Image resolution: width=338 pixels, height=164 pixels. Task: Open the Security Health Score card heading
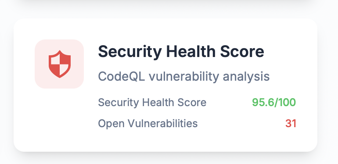(181, 51)
